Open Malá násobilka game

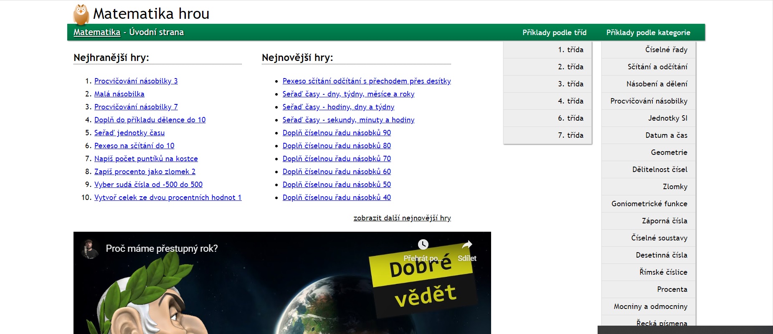tap(119, 94)
